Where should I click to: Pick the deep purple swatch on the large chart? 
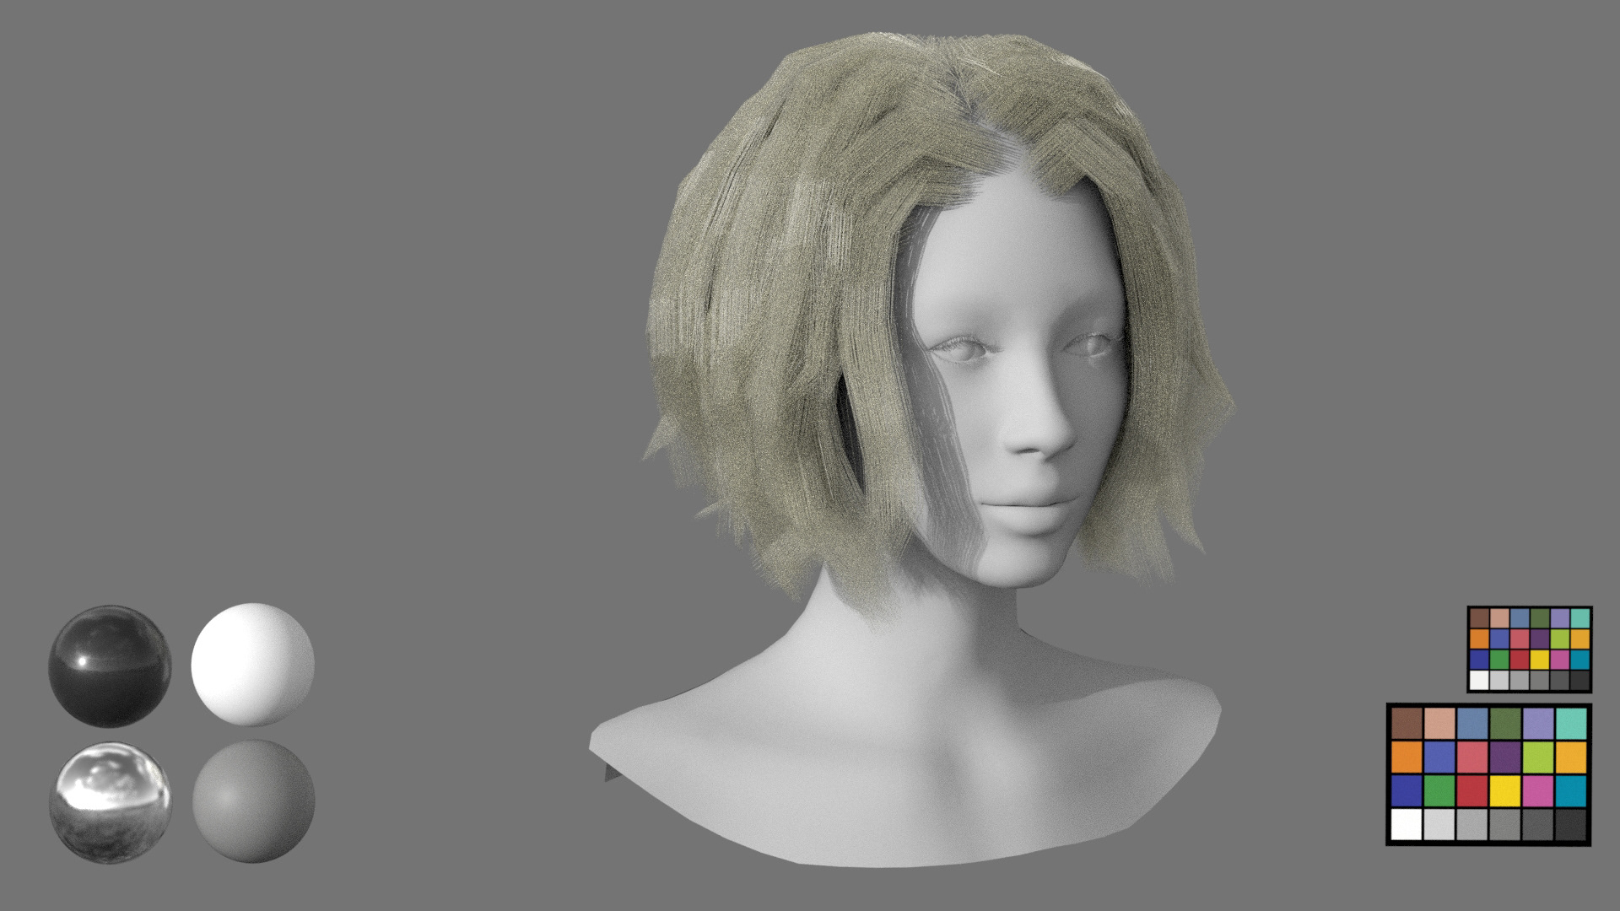[1505, 757]
